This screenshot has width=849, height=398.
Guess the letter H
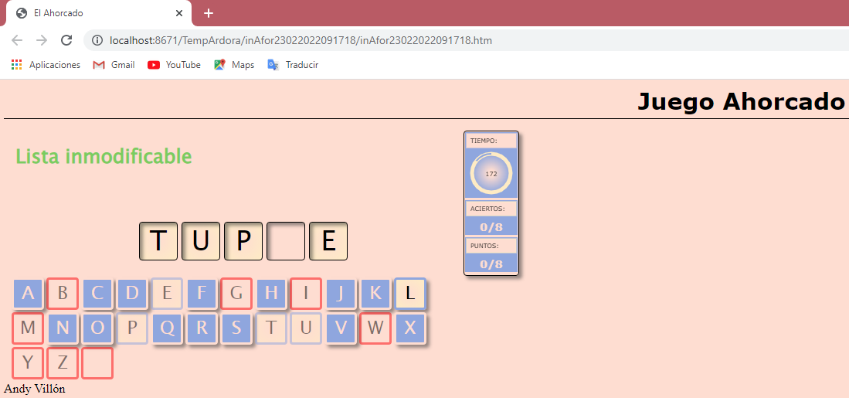pyautogui.click(x=271, y=294)
